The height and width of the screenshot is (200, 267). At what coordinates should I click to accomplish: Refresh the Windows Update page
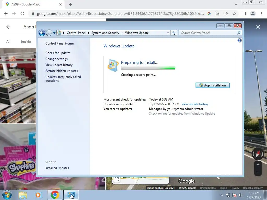(x=174, y=33)
